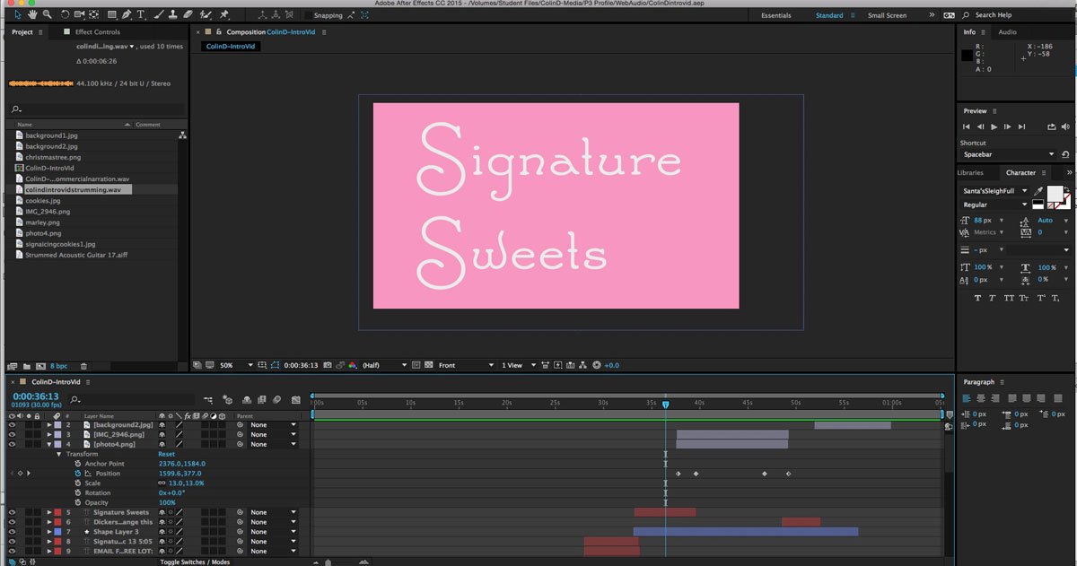Open the Regular font style dropdown
The width and height of the screenshot is (1077, 566).
click(994, 205)
